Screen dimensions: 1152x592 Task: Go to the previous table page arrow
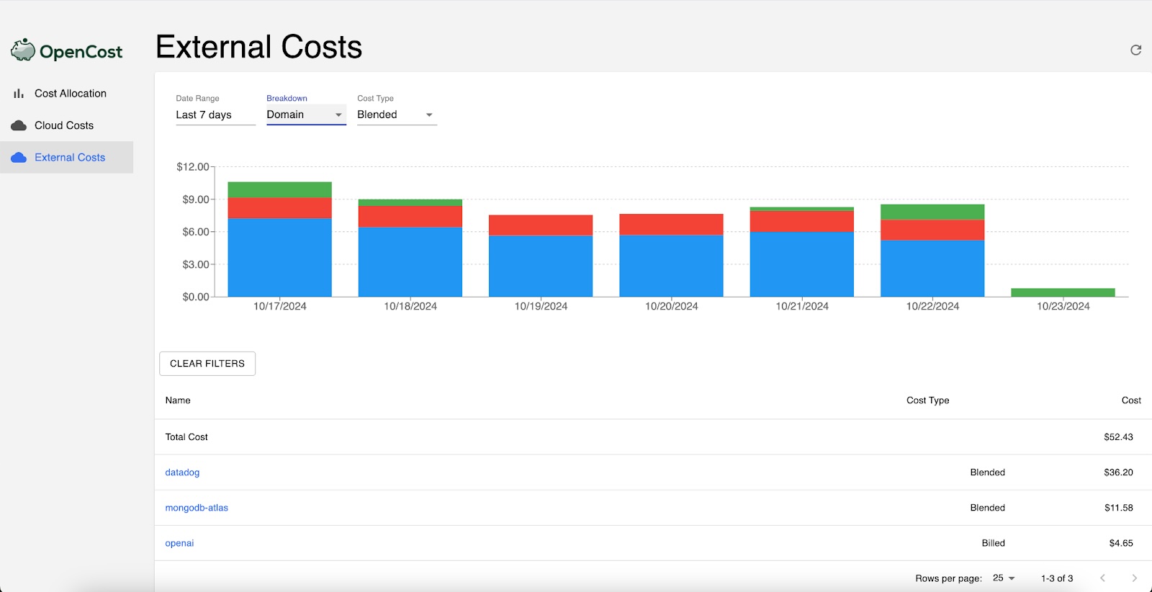point(1102,578)
